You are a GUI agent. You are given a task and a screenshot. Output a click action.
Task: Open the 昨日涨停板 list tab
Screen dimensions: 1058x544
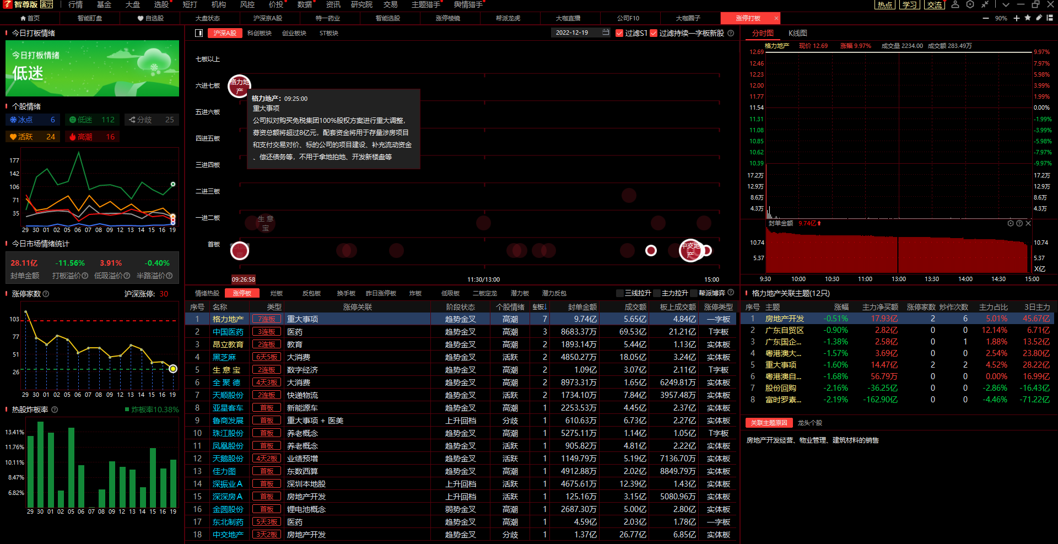(381, 293)
